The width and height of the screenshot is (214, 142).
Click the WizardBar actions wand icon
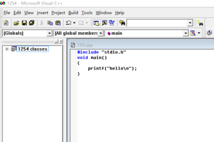point(193,33)
